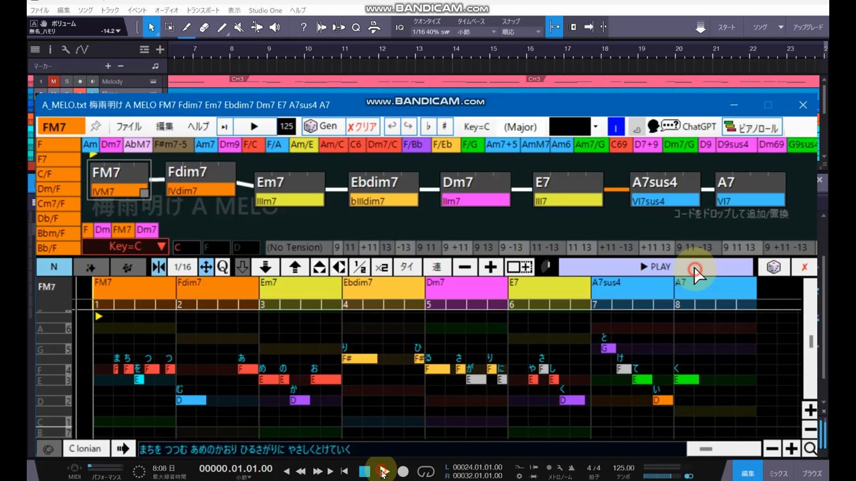856x481 pixels.
Task: Open the timebase 小節 dropdown
Action: tap(475, 31)
